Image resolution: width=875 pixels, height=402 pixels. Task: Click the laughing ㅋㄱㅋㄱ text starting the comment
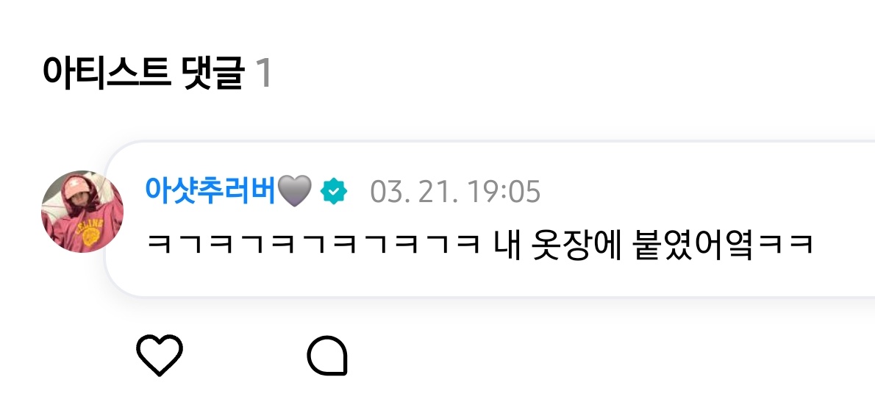tap(314, 246)
